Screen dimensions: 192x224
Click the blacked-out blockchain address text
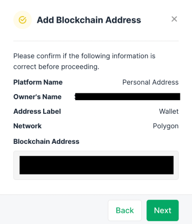tap(96, 165)
